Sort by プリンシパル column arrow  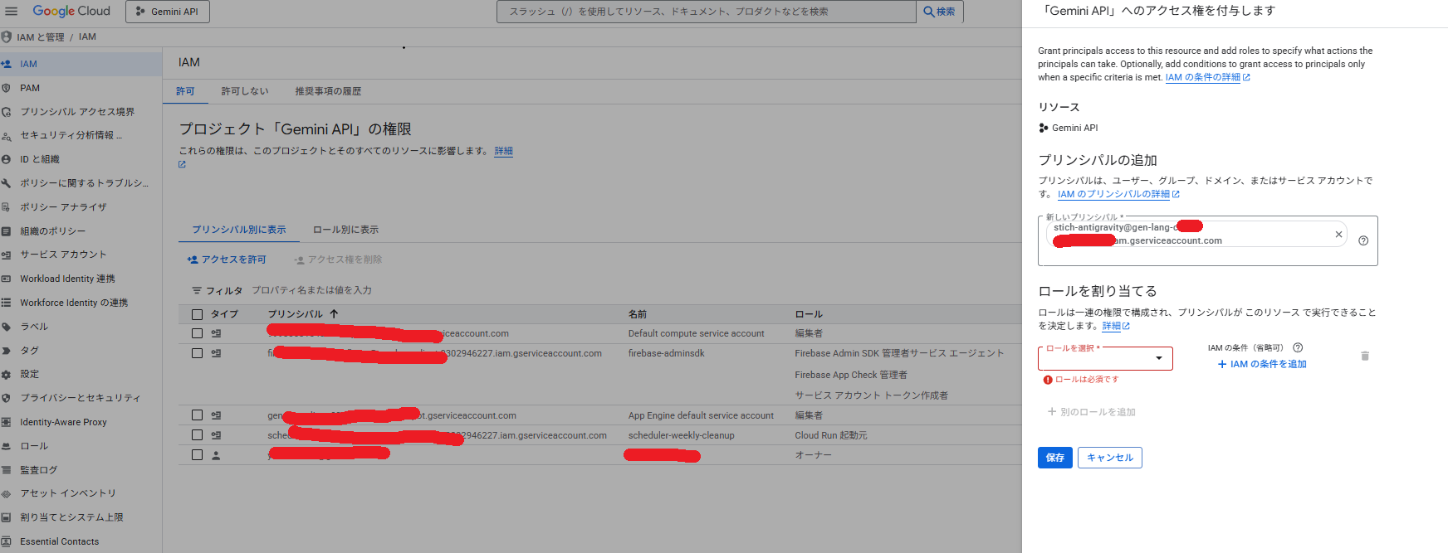point(334,314)
